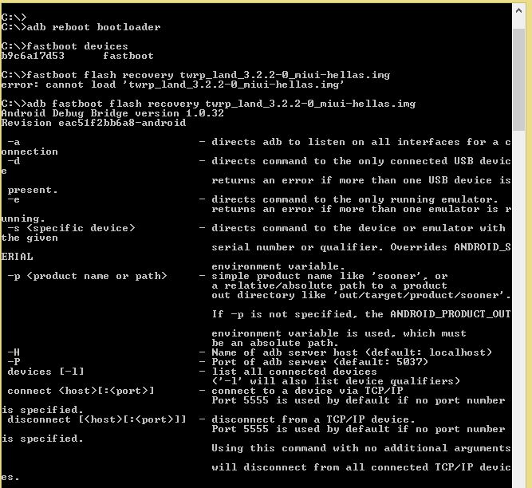This screenshot has width=532, height=488.
Task: Click the 'error: cannot load' message line
Action: 173,85
